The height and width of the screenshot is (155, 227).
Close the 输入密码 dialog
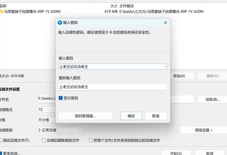tap(165, 23)
